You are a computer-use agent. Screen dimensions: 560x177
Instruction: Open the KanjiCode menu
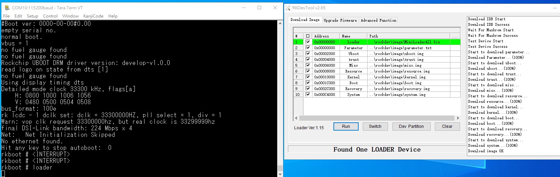pos(93,16)
